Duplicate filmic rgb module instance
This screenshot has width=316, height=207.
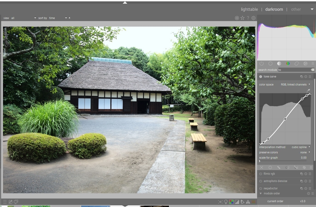pyautogui.click(x=302, y=174)
